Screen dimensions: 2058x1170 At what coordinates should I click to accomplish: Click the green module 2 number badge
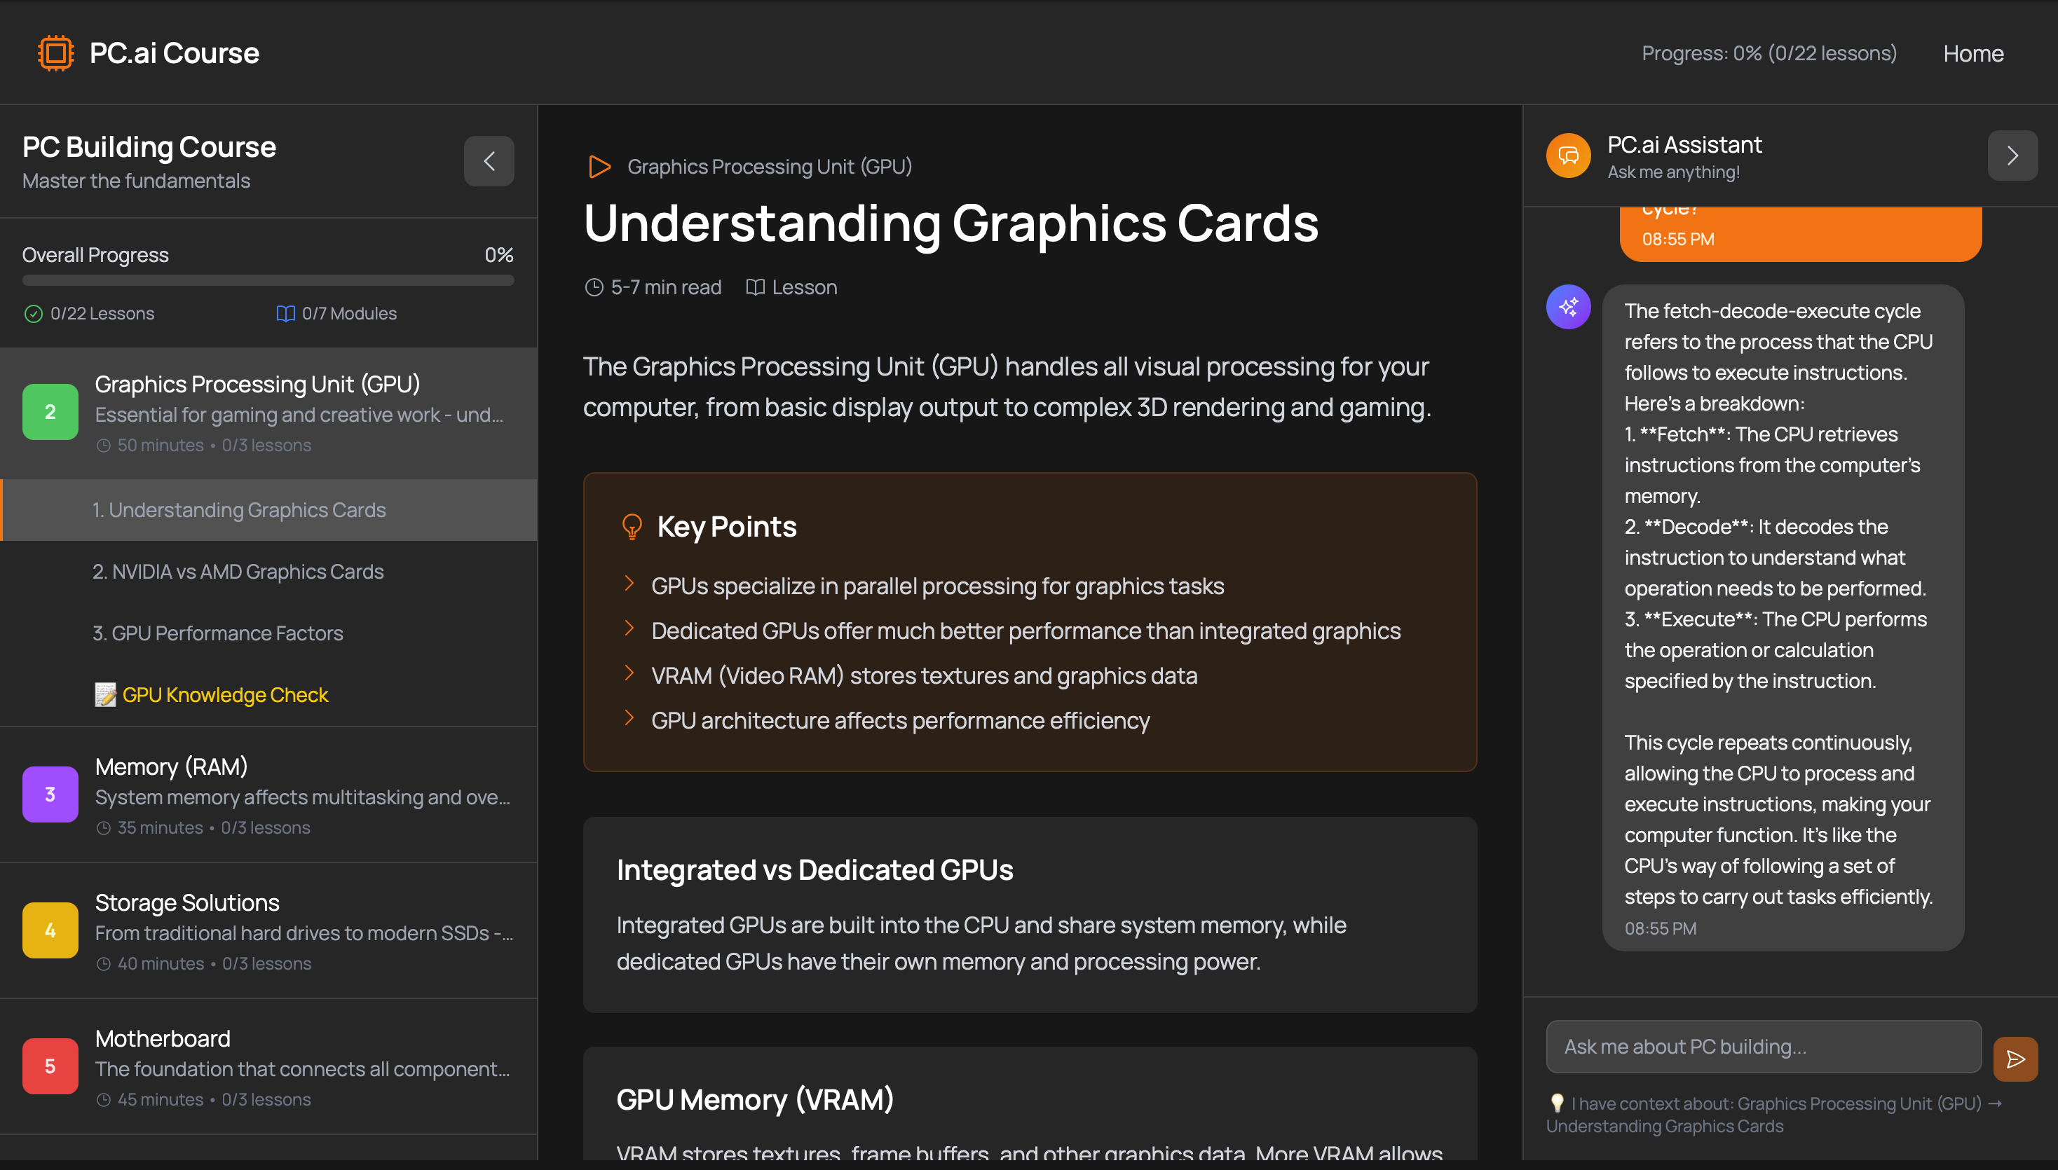pos(50,411)
